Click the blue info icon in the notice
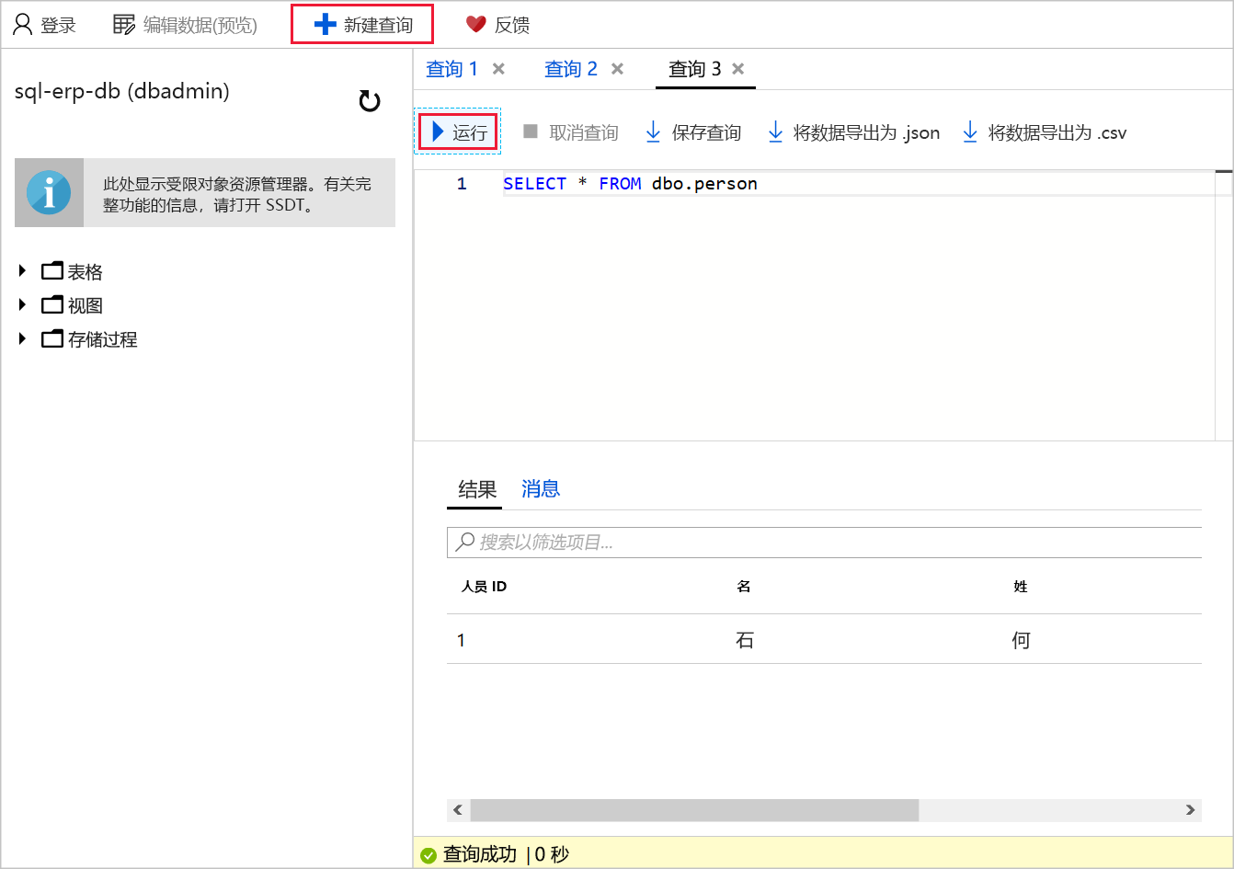Screen dimensions: 1234x869 point(49,193)
